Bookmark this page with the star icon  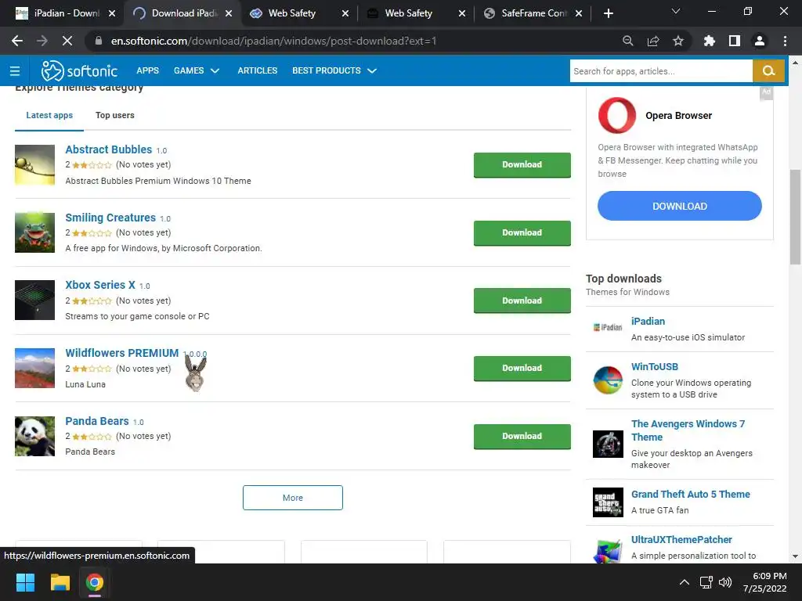pyautogui.click(x=678, y=41)
